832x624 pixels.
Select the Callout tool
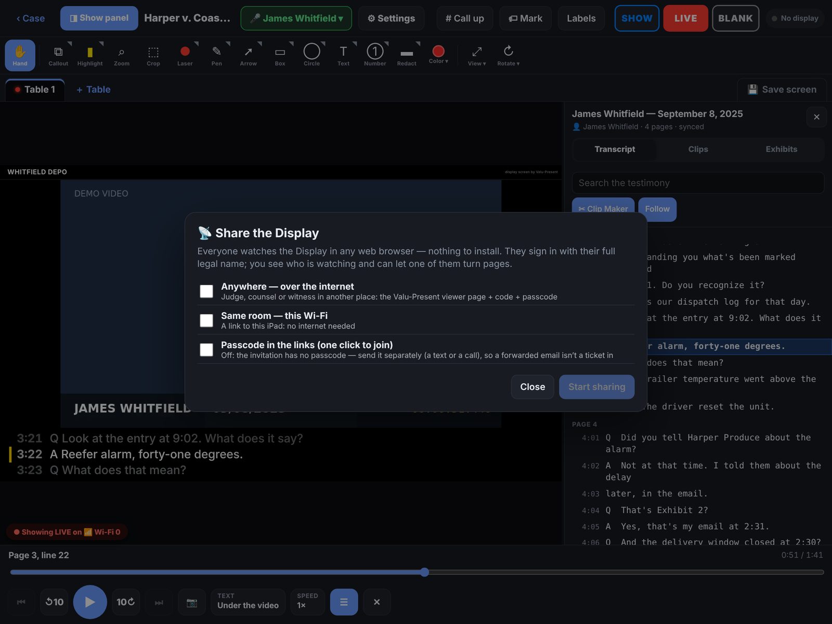(58, 55)
